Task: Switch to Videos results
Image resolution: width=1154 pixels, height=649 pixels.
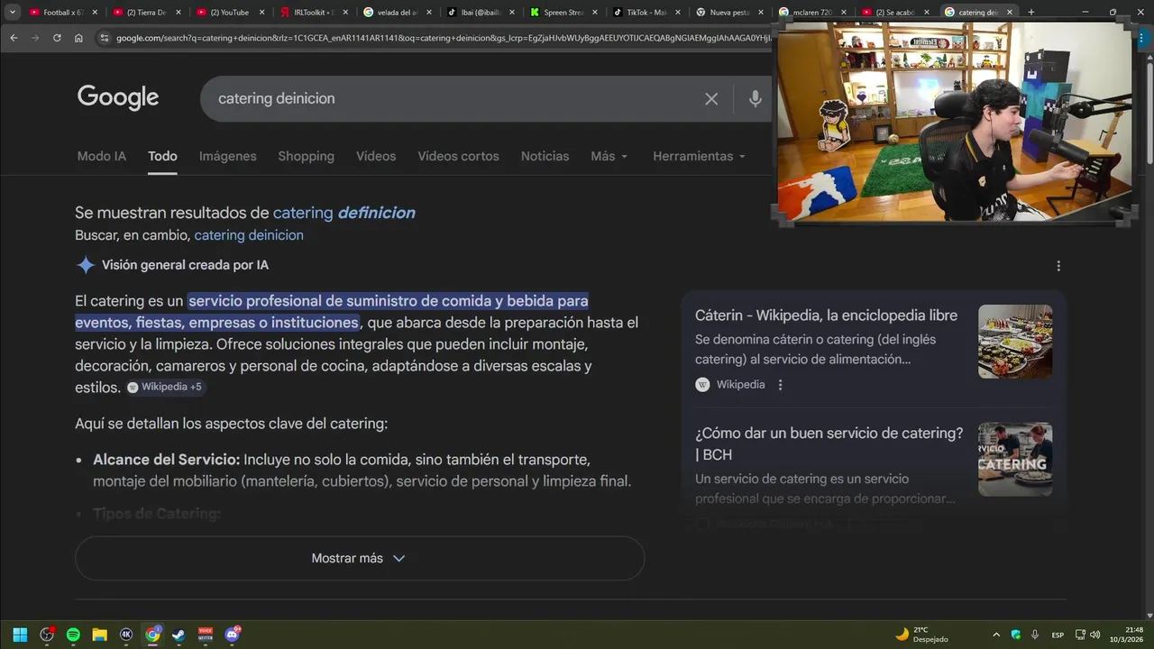Action: point(376,156)
